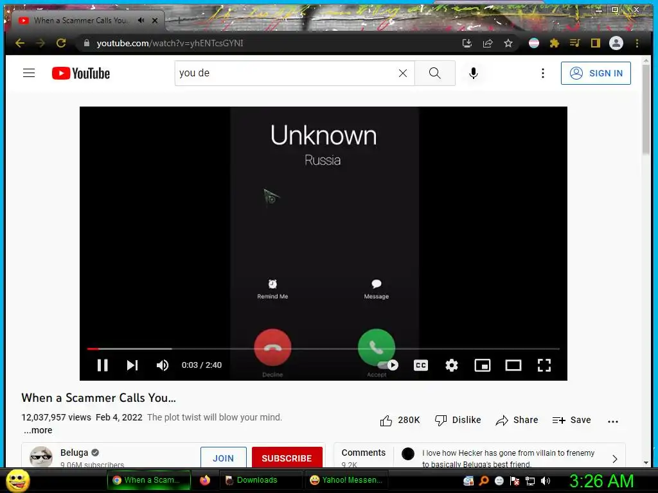Click the tray magnifier search icon
658x493 pixels.
coord(484,481)
